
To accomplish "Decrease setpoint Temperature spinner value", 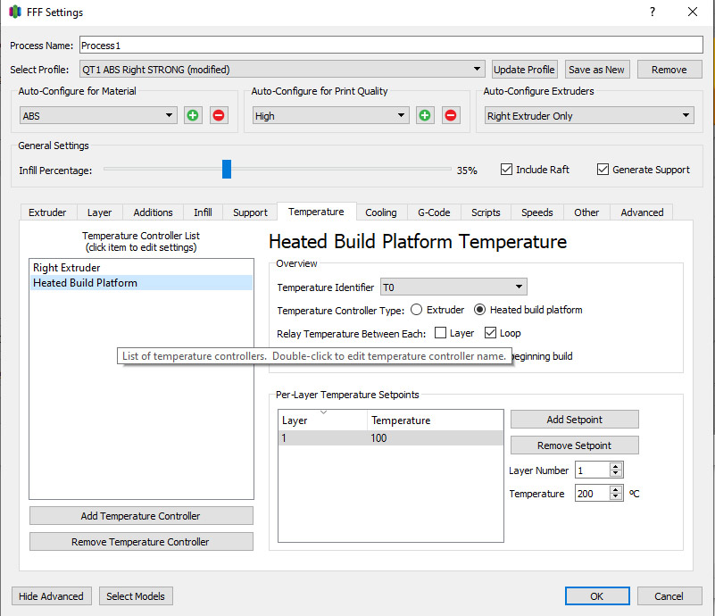I will tap(616, 497).
